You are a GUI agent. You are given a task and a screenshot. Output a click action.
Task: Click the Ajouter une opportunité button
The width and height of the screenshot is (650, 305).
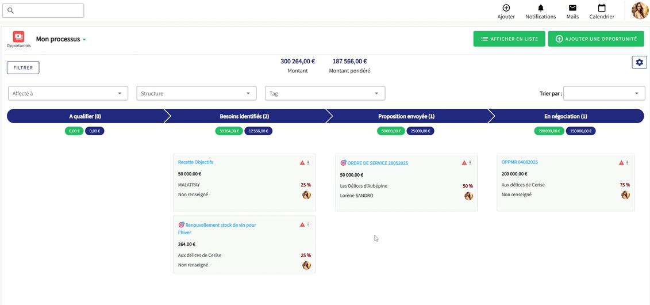coord(595,39)
